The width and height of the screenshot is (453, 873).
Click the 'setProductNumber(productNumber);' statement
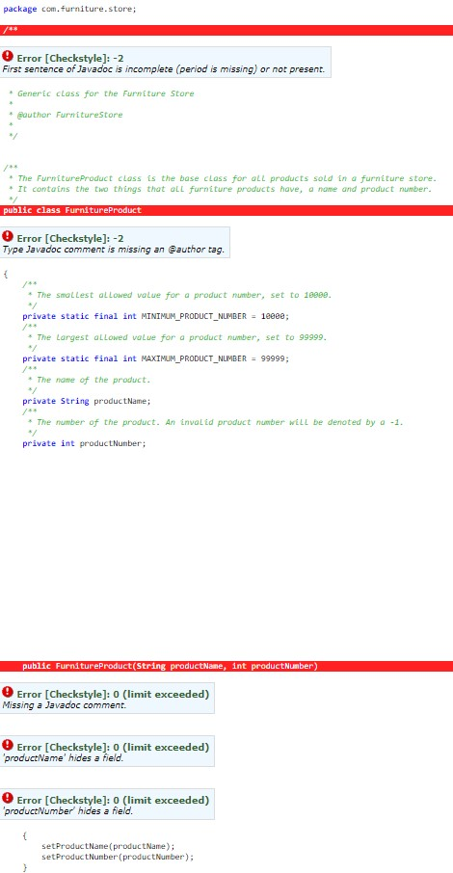(119, 857)
